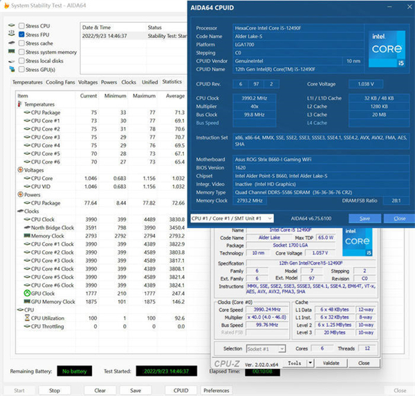Viewport: 415px width, 396px height.
Task: Click the CPU Package temperature row icon
Action: pos(27,113)
